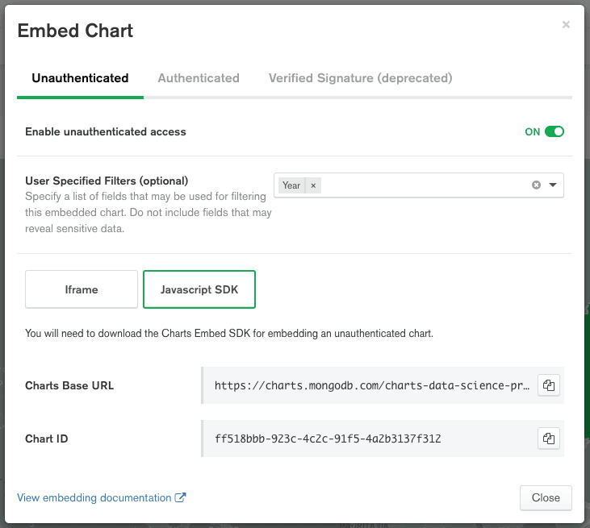Clear all user specified filters
Viewport: 590px width, 528px height.
(536, 185)
